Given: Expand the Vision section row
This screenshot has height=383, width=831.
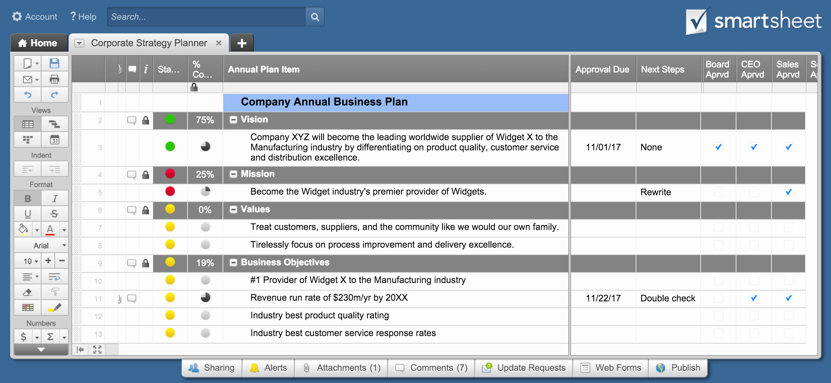Looking at the screenshot, I should click(232, 120).
